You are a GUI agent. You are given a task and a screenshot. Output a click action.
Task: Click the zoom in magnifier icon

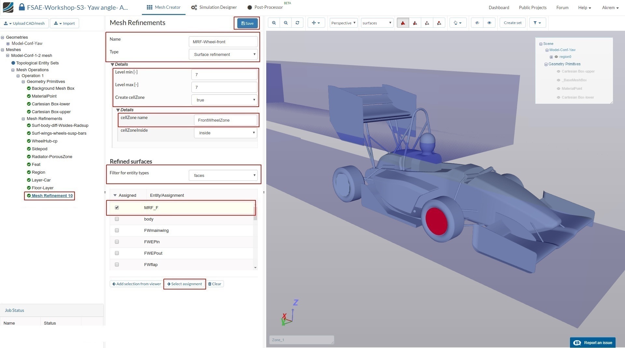point(274,23)
